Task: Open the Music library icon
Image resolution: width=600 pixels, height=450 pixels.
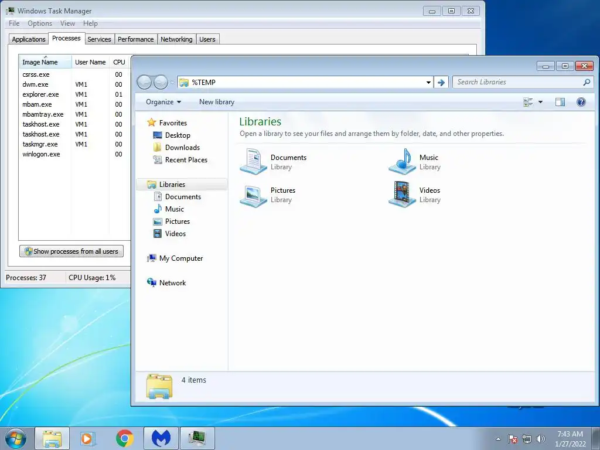Action: [x=402, y=162]
